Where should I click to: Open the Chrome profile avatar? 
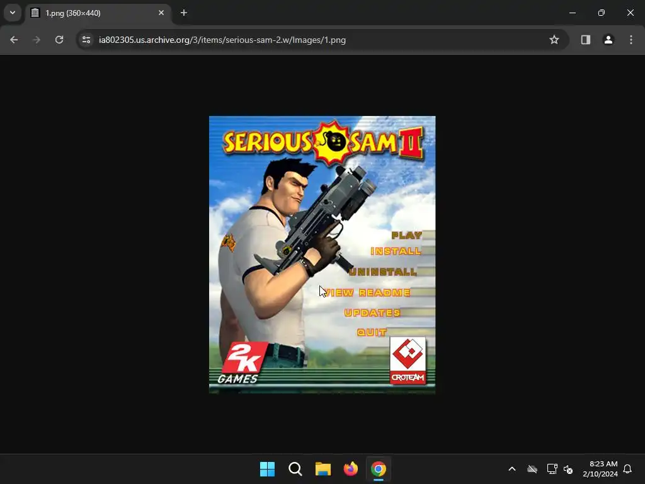coord(608,40)
